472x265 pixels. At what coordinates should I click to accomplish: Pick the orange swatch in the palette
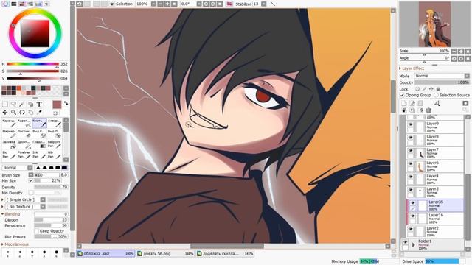coord(18,88)
